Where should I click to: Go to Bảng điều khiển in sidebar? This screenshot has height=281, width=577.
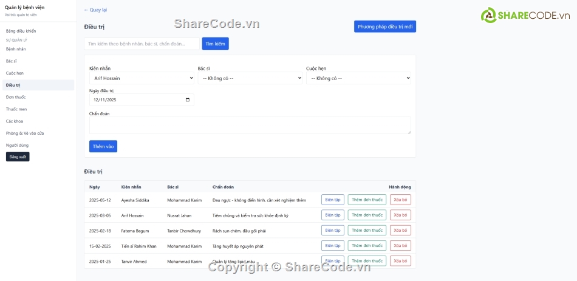[x=21, y=32]
